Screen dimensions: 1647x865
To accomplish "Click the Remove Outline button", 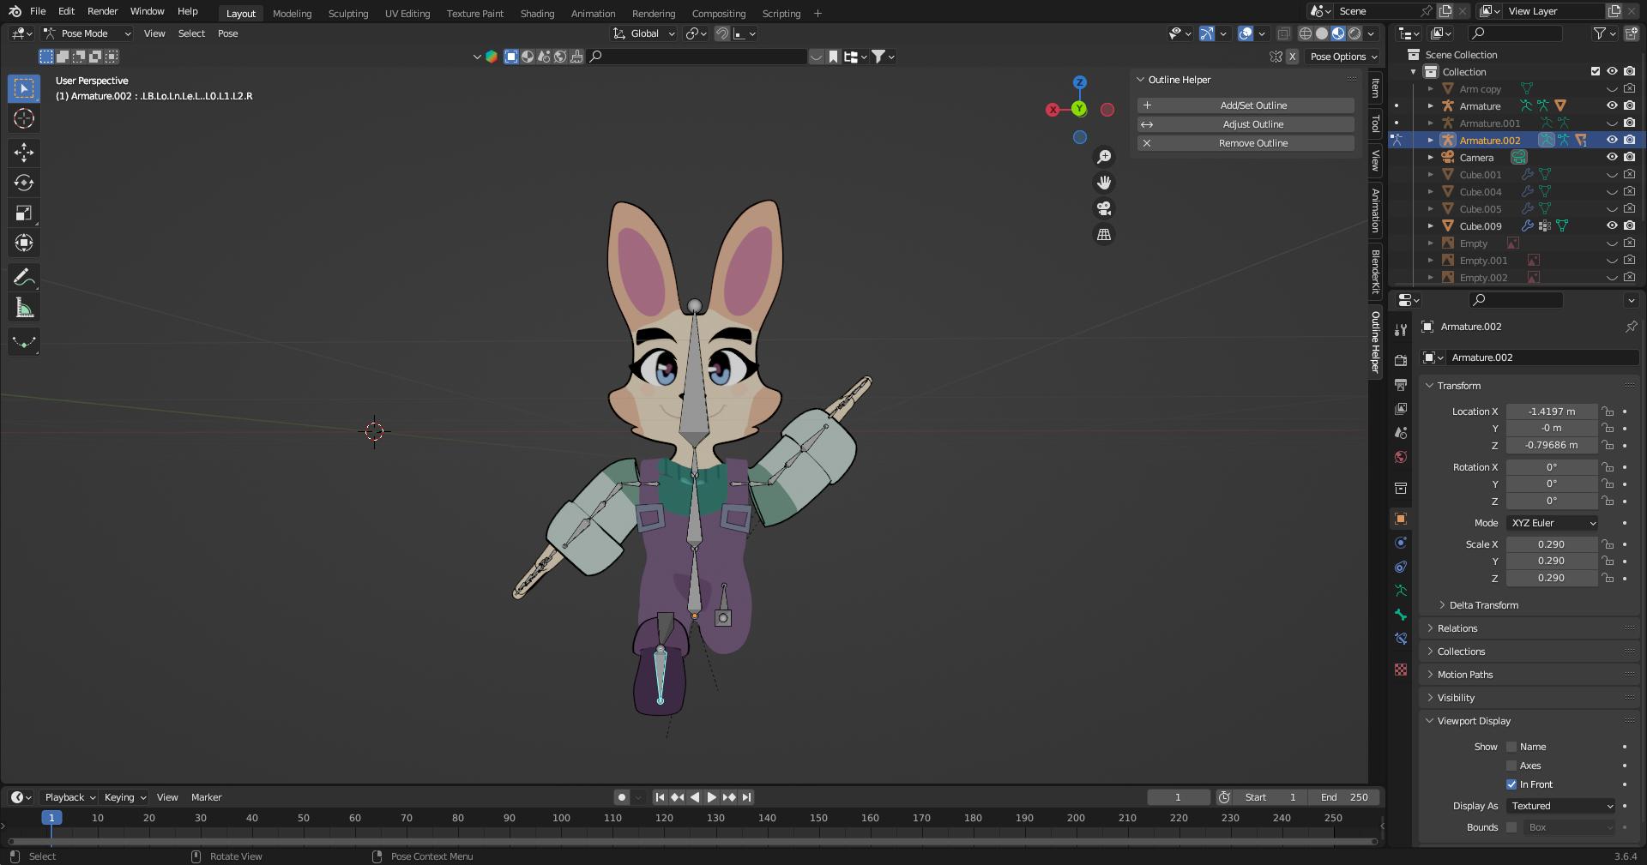I will (x=1246, y=143).
